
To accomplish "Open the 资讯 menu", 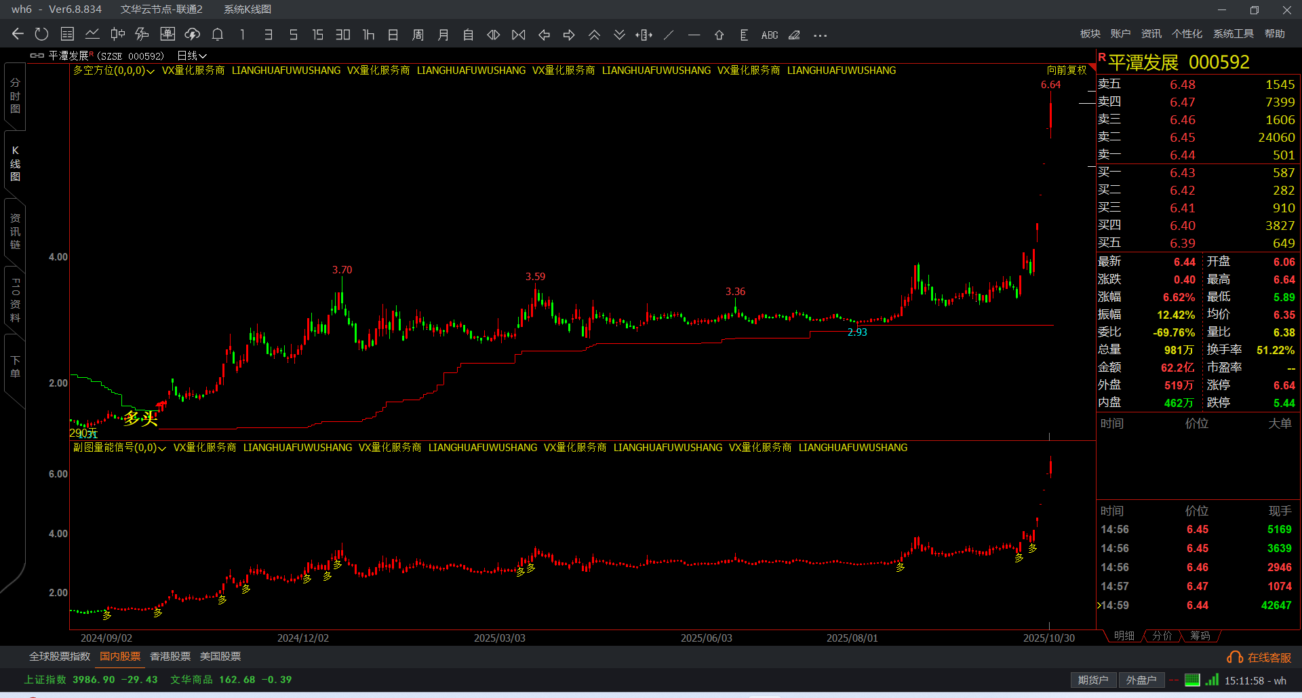I will (1151, 34).
